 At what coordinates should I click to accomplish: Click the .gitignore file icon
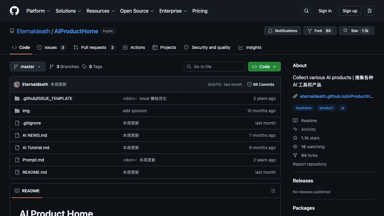[17, 123]
